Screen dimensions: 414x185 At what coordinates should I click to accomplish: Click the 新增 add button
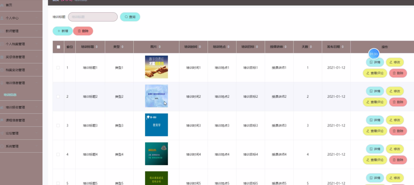[x=63, y=31]
